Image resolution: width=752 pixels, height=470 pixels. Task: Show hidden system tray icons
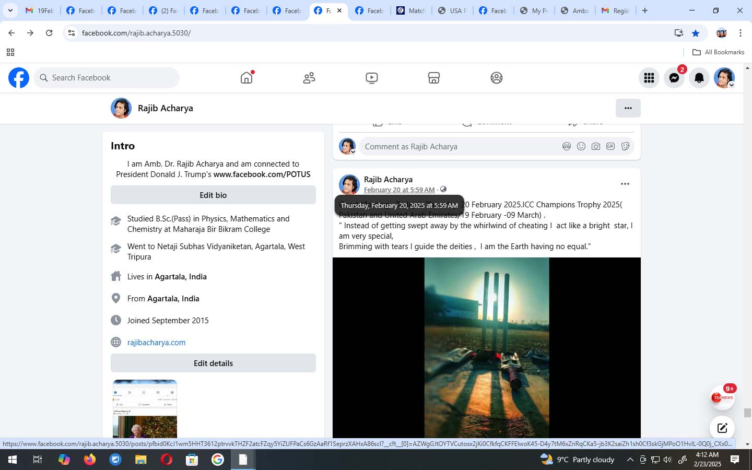click(x=630, y=460)
